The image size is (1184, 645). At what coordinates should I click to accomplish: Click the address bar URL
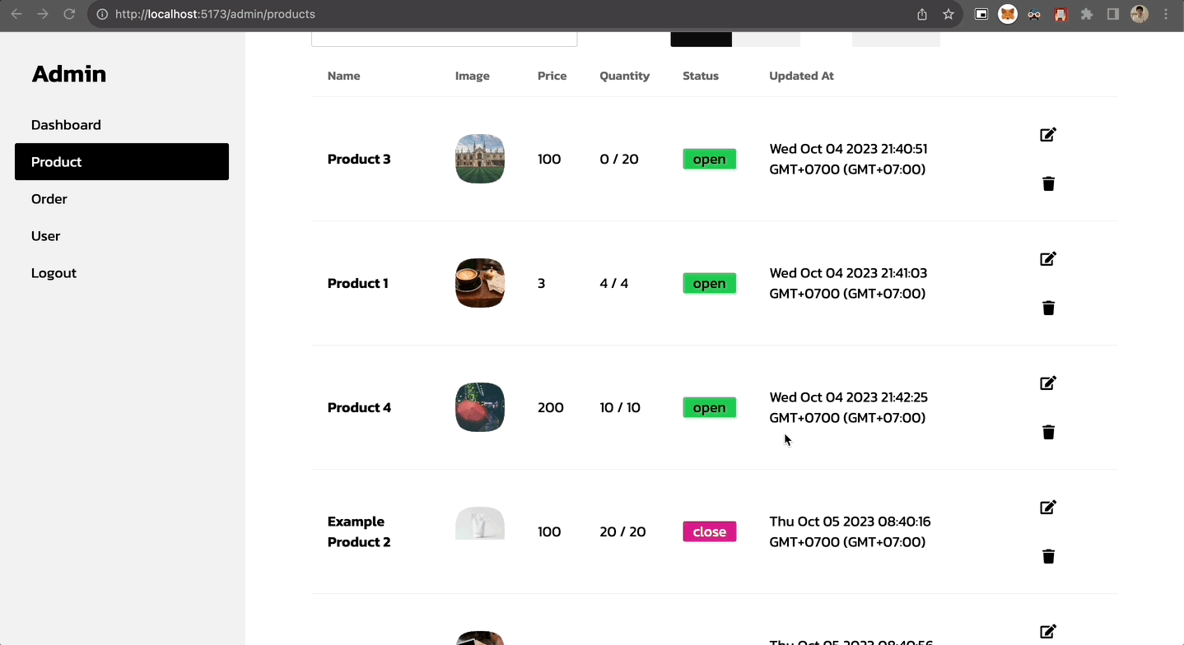pyautogui.click(x=215, y=14)
